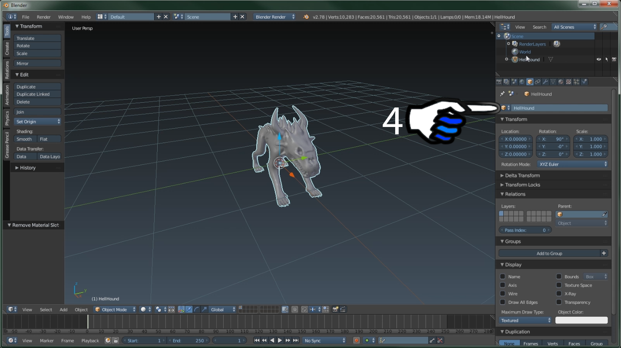Open the Window menu

click(x=66, y=17)
